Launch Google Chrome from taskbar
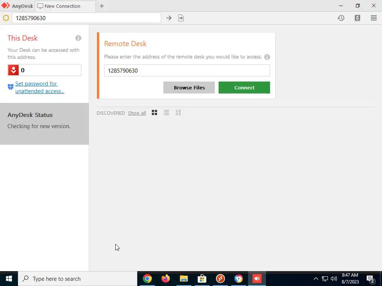 [x=147, y=279]
